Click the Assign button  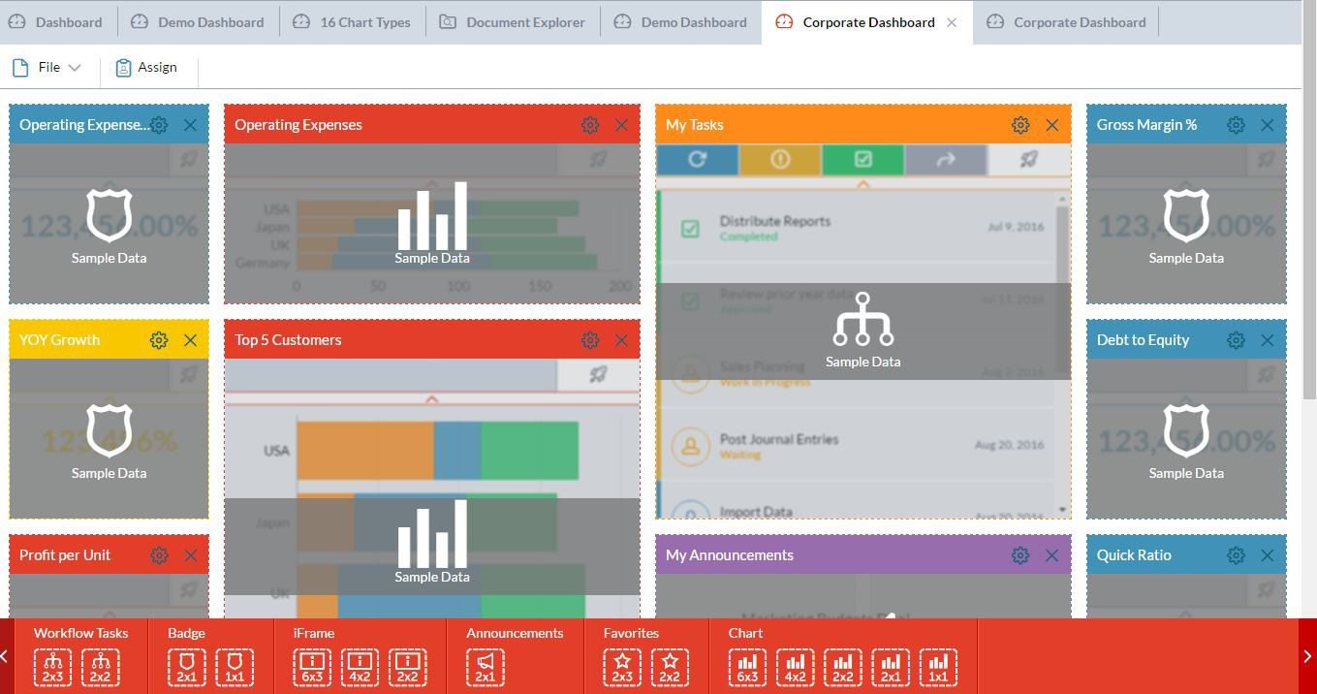[x=146, y=67]
